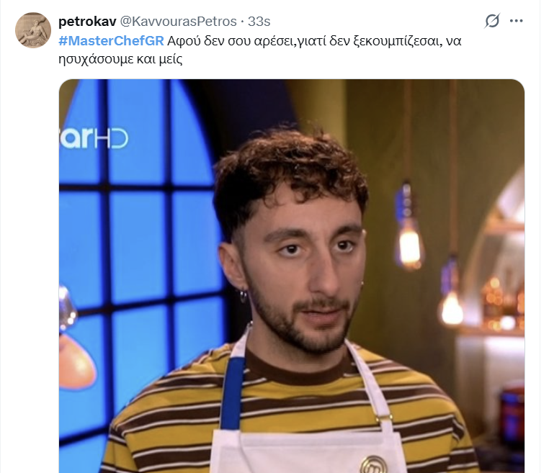Click the StarHD watermark in the photo
Viewport: 549px width, 473px height.
(94, 138)
